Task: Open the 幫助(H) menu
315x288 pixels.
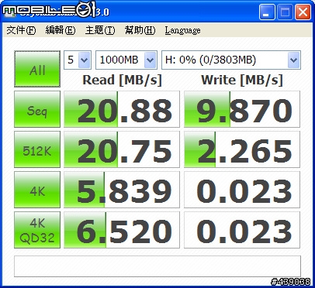Action: pyautogui.click(x=140, y=30)
